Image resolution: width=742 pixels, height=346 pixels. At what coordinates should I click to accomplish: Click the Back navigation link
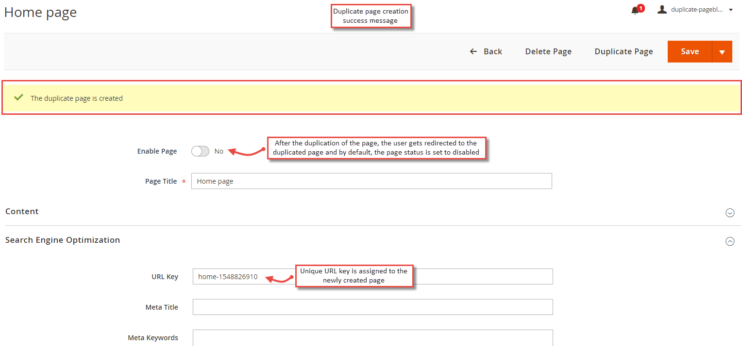pyautogui.click(x=492, y=51)
